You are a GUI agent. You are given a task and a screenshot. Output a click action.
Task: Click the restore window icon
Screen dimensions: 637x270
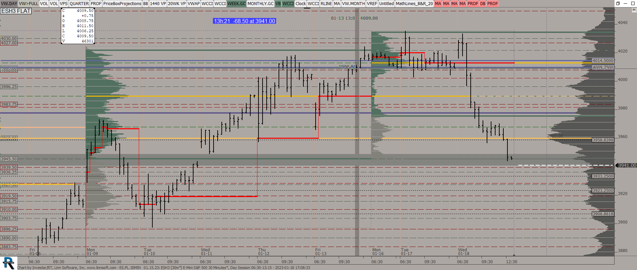618,3
